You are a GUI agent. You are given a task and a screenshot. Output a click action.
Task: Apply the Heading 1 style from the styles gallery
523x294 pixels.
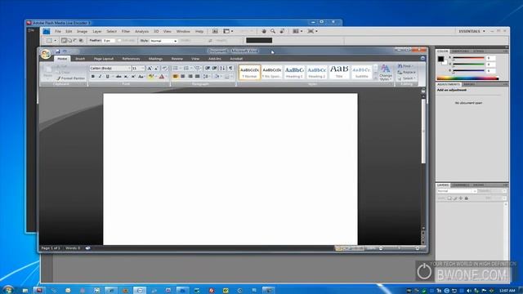[294, 73]
